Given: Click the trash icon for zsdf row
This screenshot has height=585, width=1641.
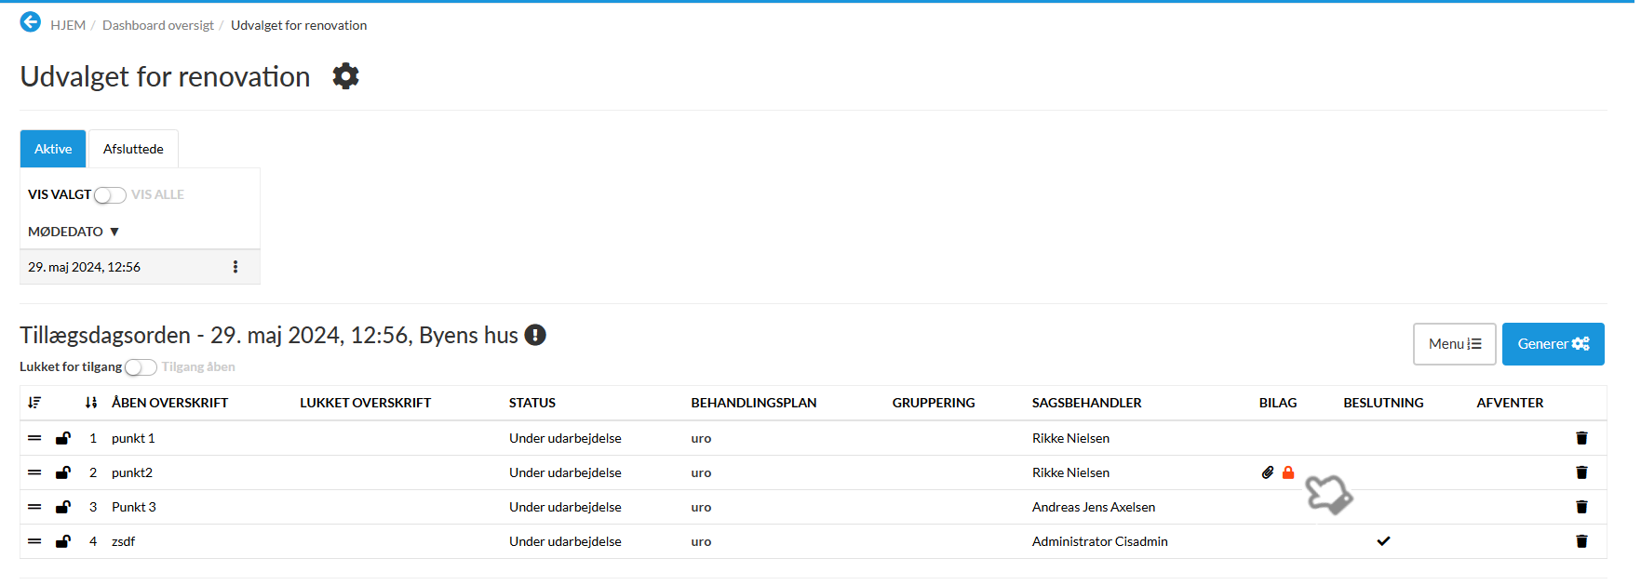Looking at the screenshot, I should 1580,541.
